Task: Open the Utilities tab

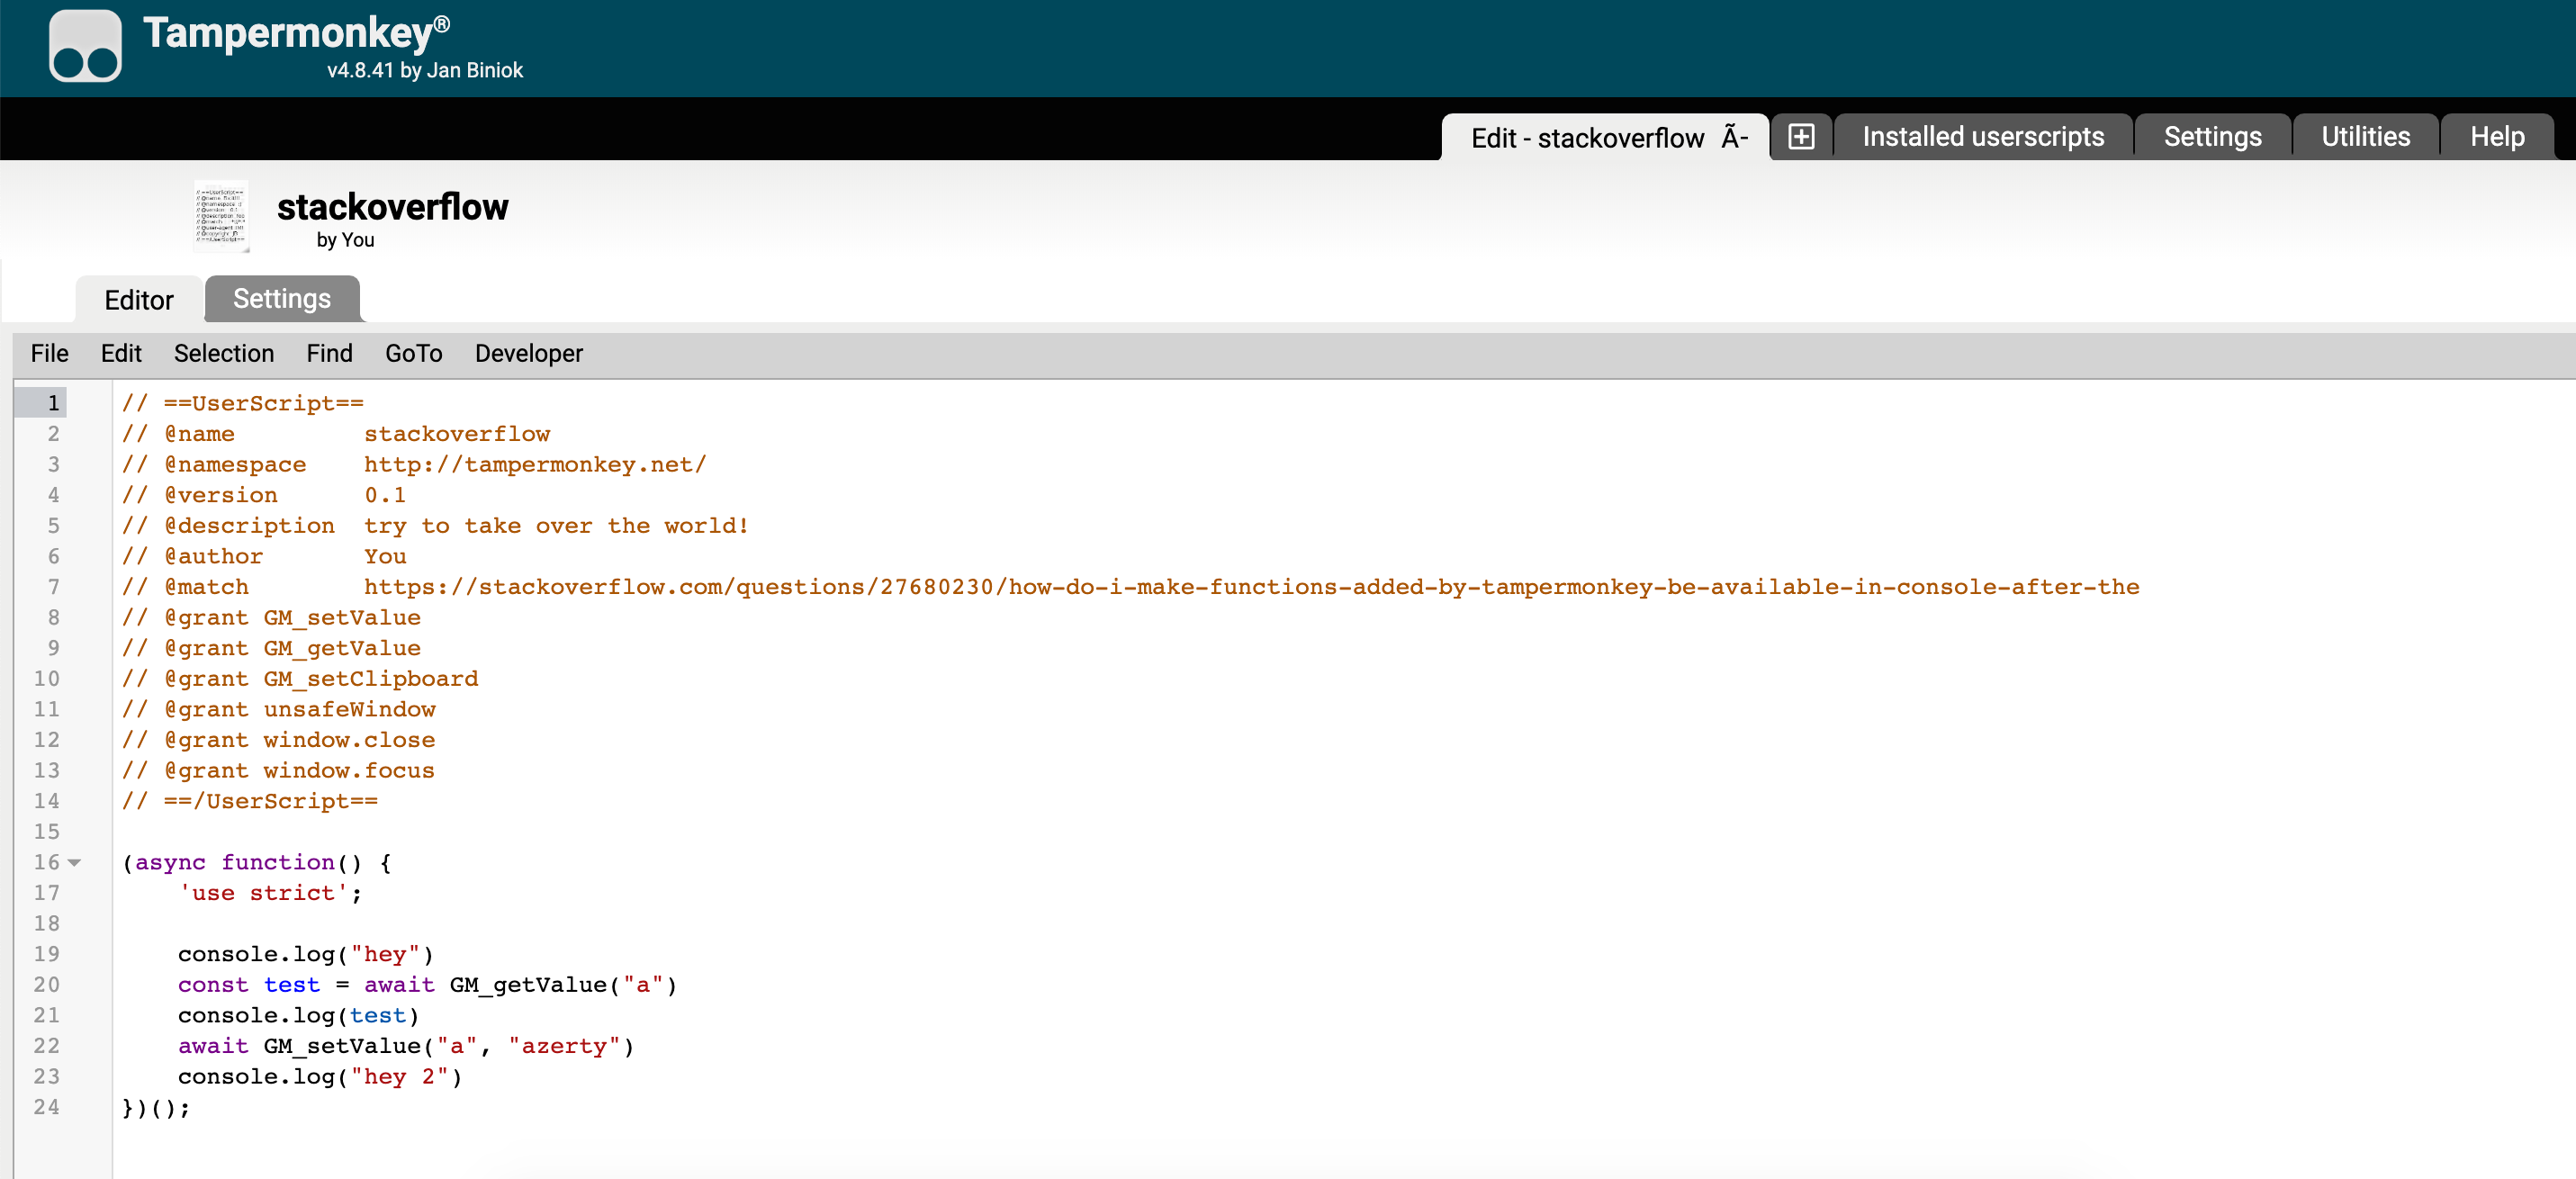Action: 2365,137
